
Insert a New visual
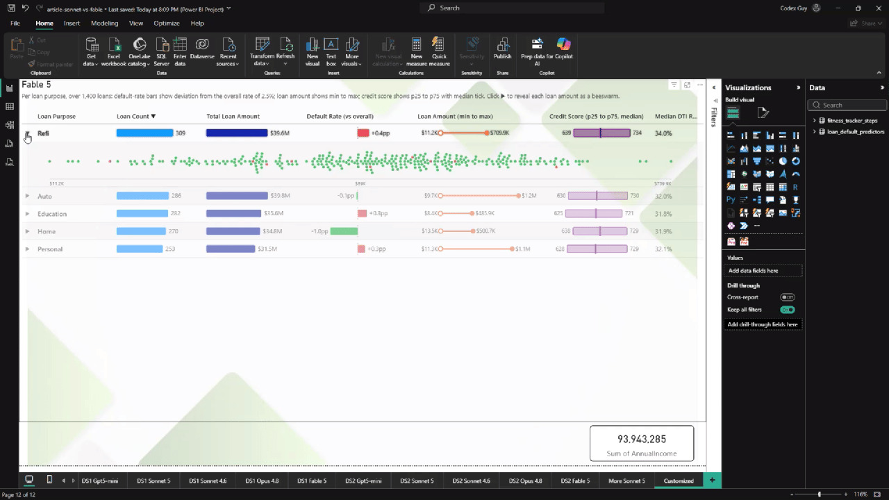pyautogui.click(x=313, y=51)
